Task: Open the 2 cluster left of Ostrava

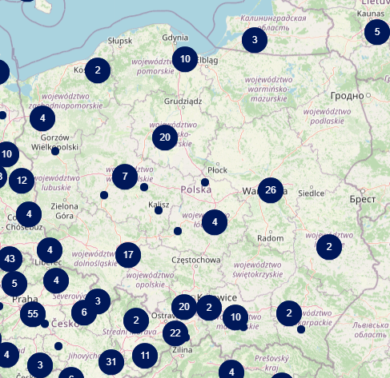Action: tap(136, 320)
